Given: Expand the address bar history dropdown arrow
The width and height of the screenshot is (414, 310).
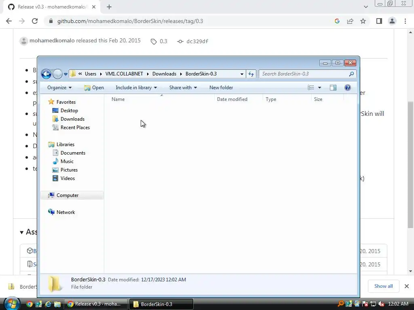Looking at the screenshot, I should pos(242,74).
